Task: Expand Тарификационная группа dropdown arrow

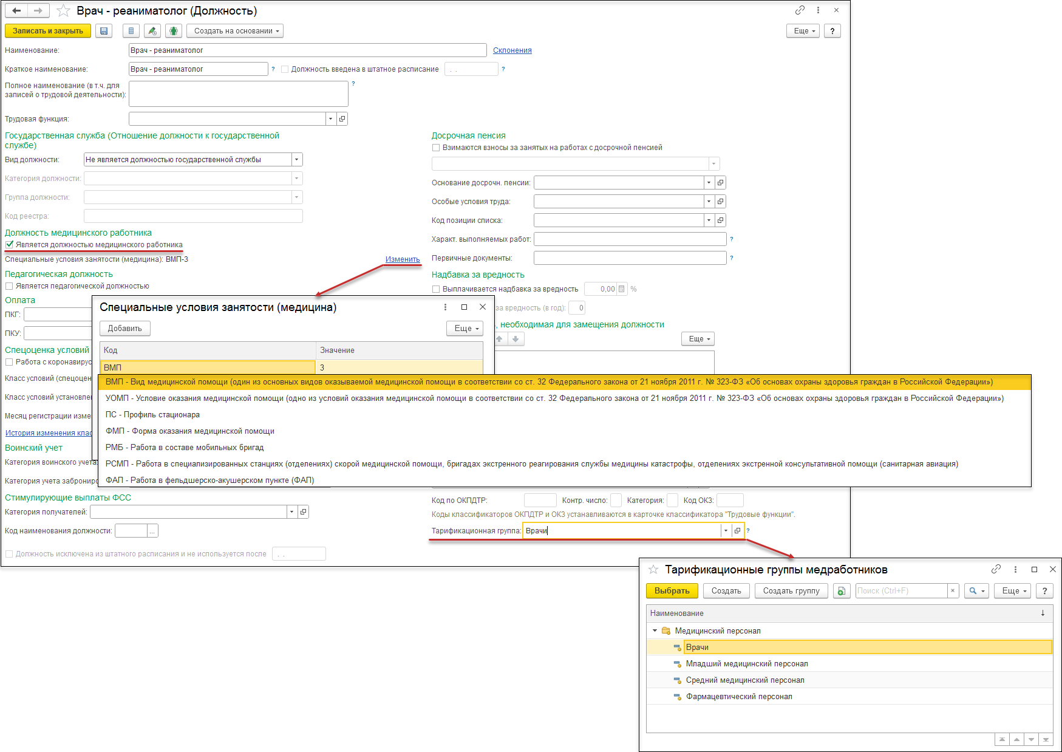Action: coord(726,531)
